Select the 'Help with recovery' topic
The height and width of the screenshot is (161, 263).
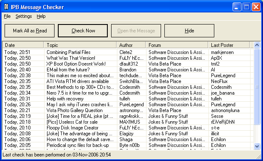pos(65,99)
